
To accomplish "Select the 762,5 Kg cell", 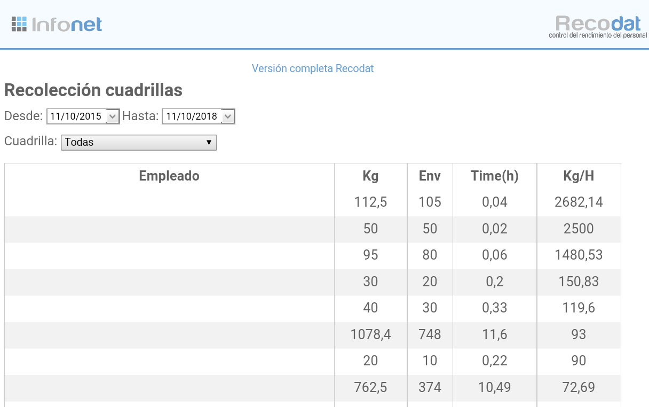I will (x=370, y=387).
